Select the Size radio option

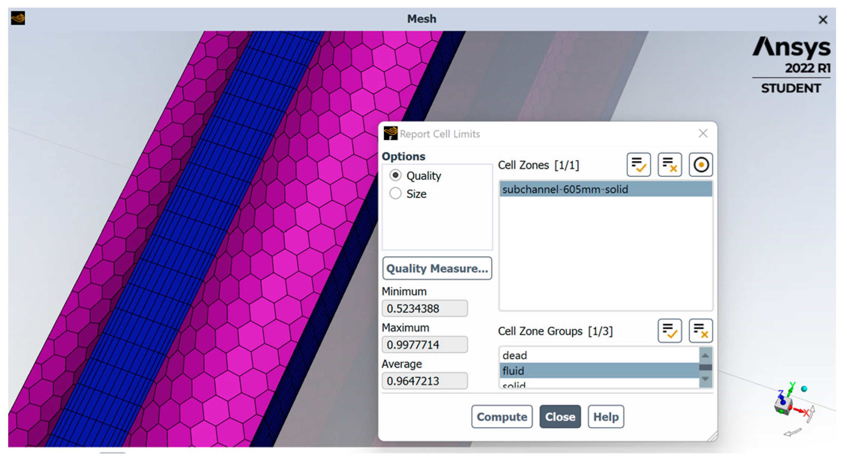tap(395, 193)
